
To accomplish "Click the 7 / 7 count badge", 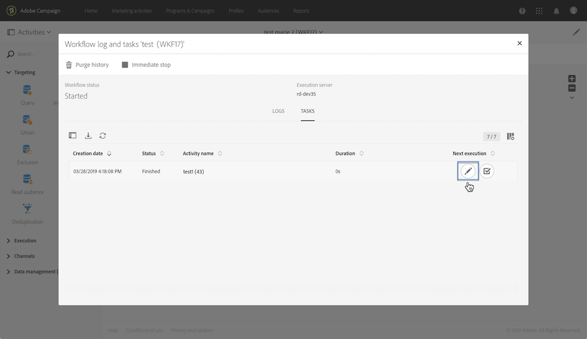I will click(x=491, y=136).
